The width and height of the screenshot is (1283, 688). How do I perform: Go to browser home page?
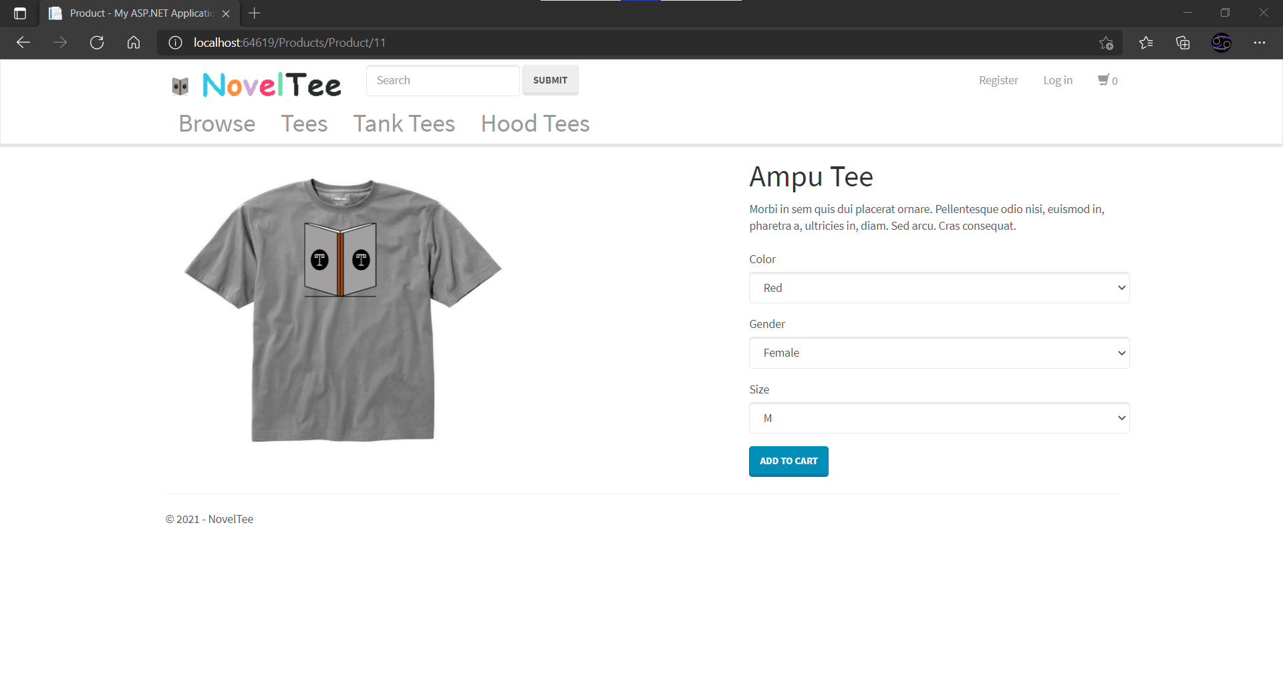(134, 43)
